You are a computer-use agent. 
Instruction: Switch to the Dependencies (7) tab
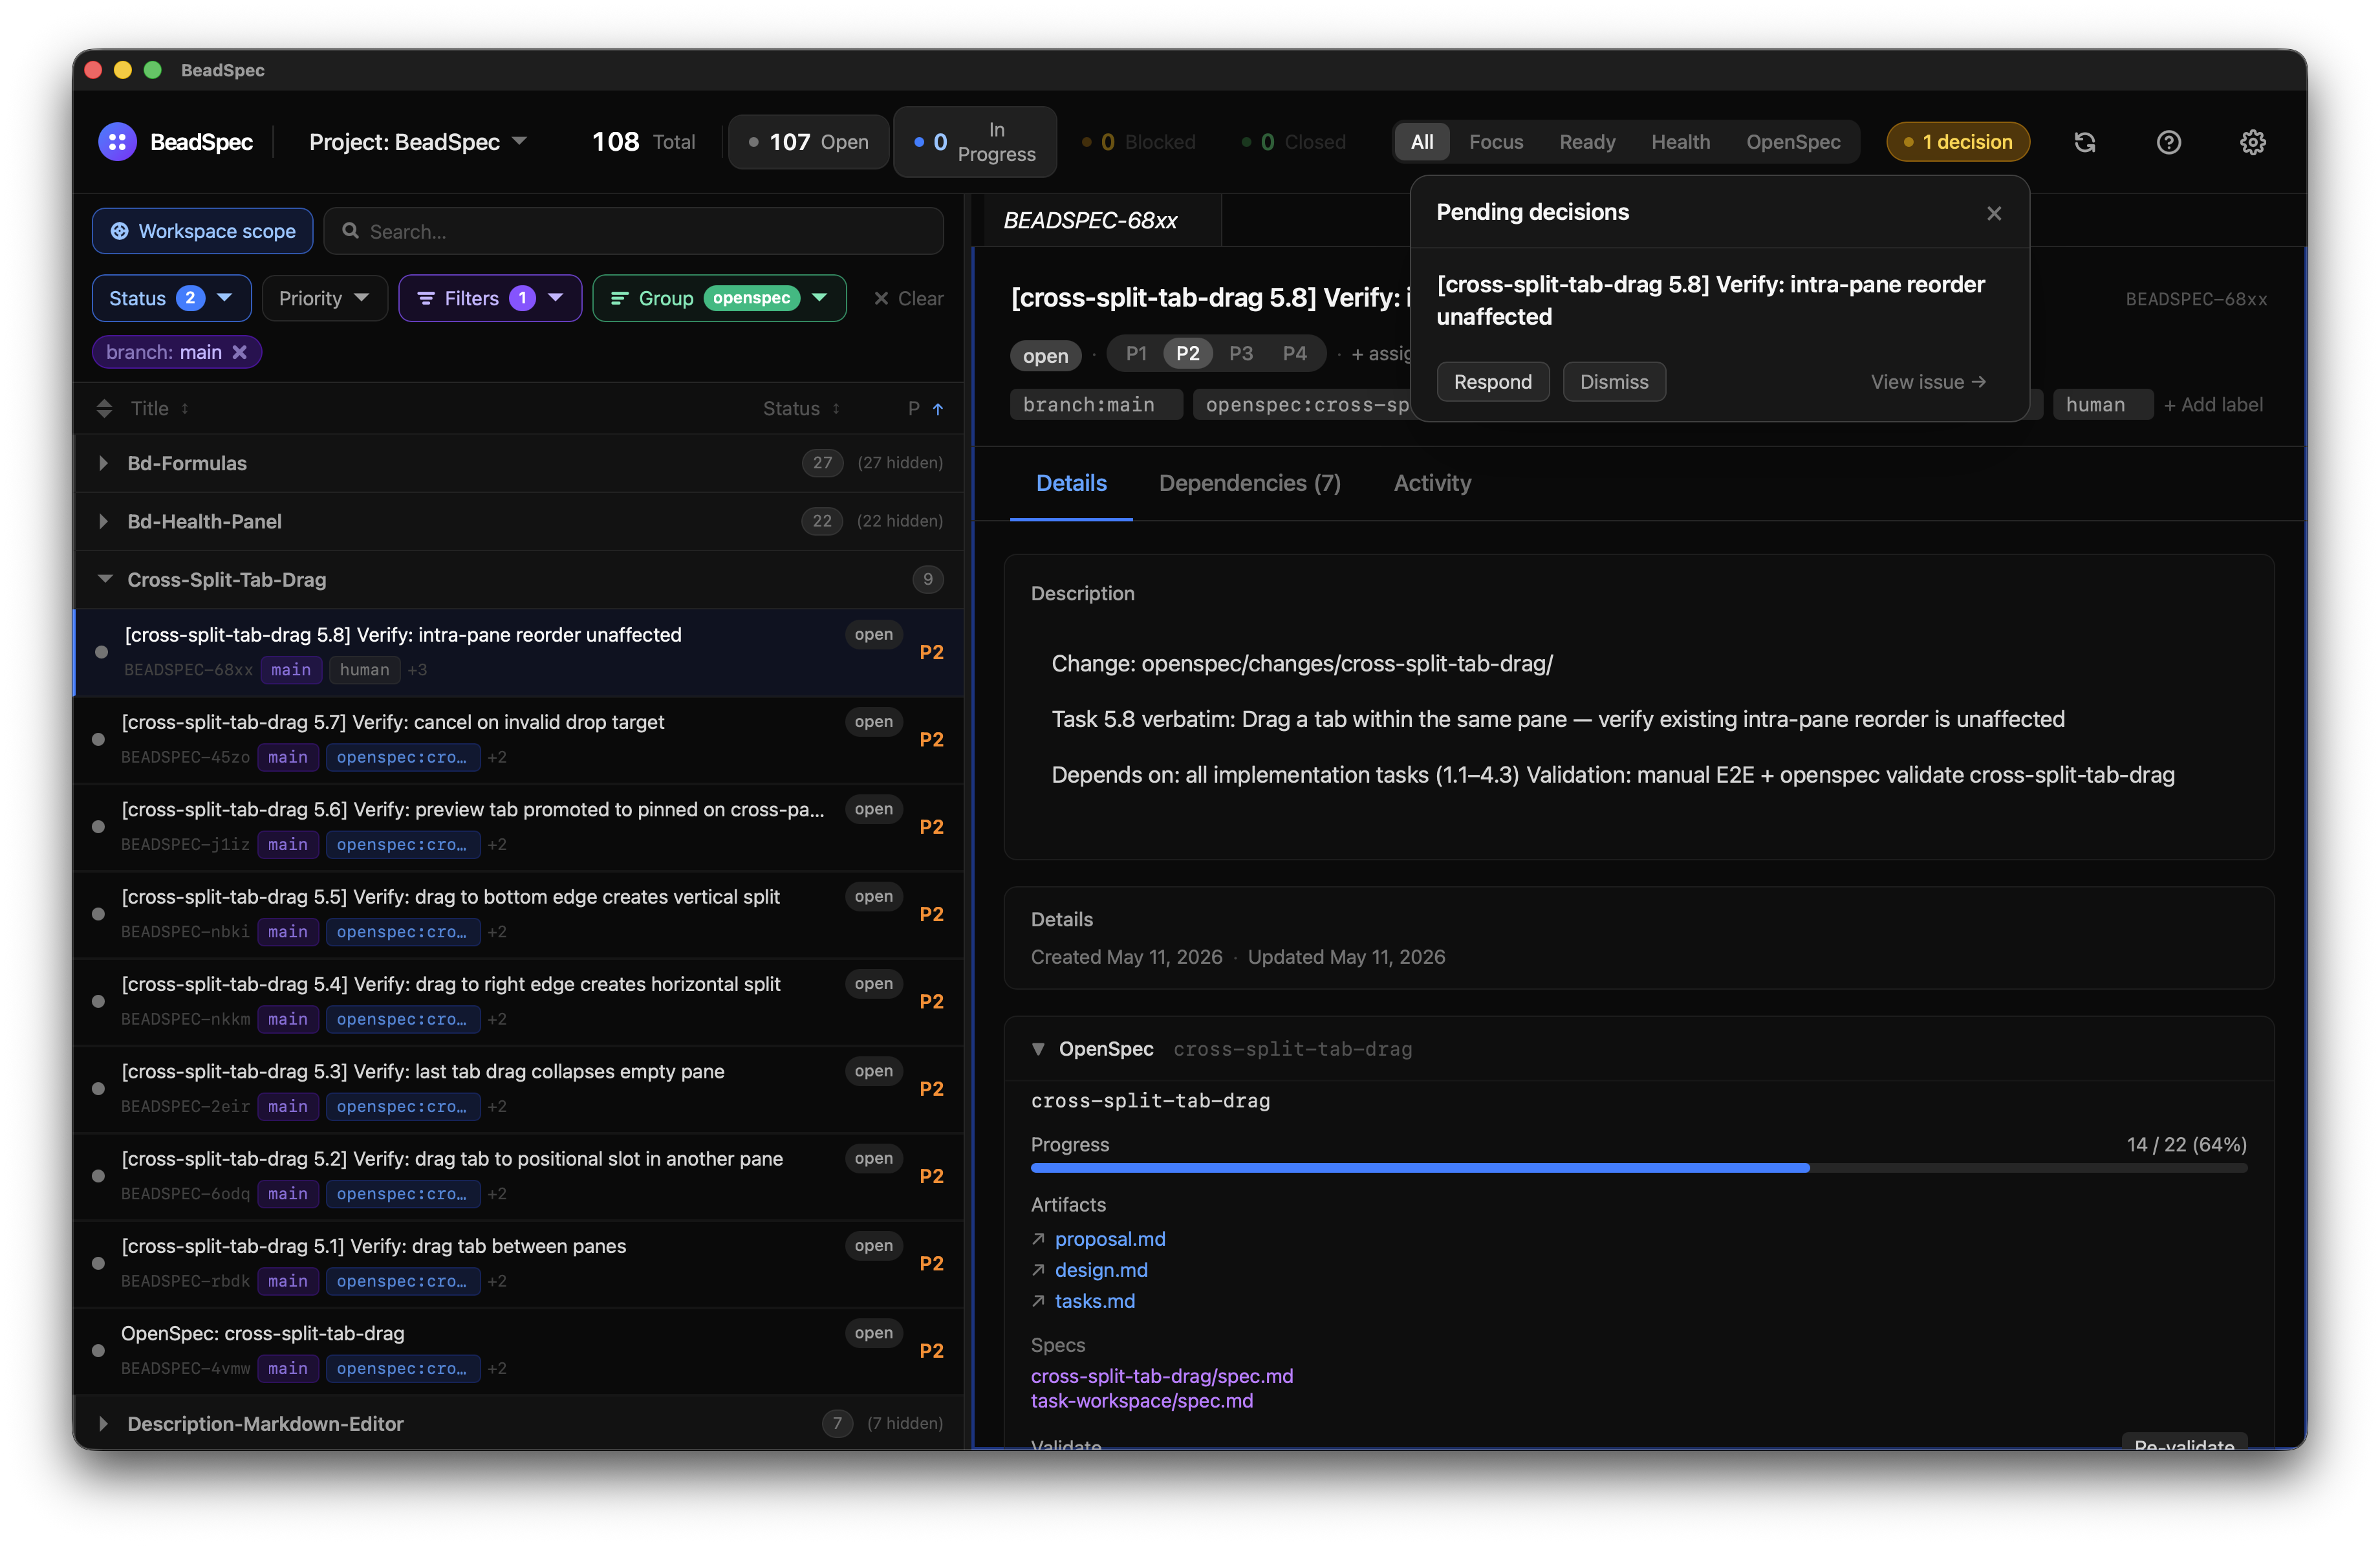point(1249,483)
